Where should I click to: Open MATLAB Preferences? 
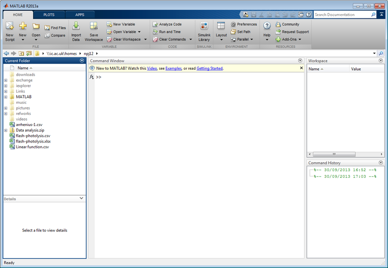pyautogui.click(x=244, y=24)
